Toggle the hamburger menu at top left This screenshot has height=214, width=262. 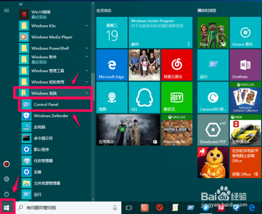[6, 10]
